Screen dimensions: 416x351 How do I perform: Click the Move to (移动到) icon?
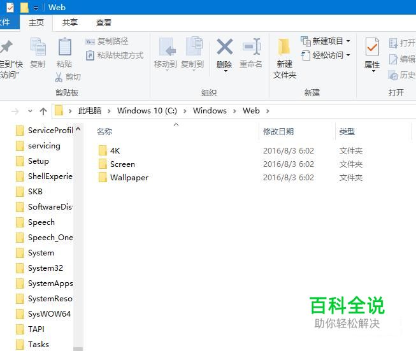[167, 47]
